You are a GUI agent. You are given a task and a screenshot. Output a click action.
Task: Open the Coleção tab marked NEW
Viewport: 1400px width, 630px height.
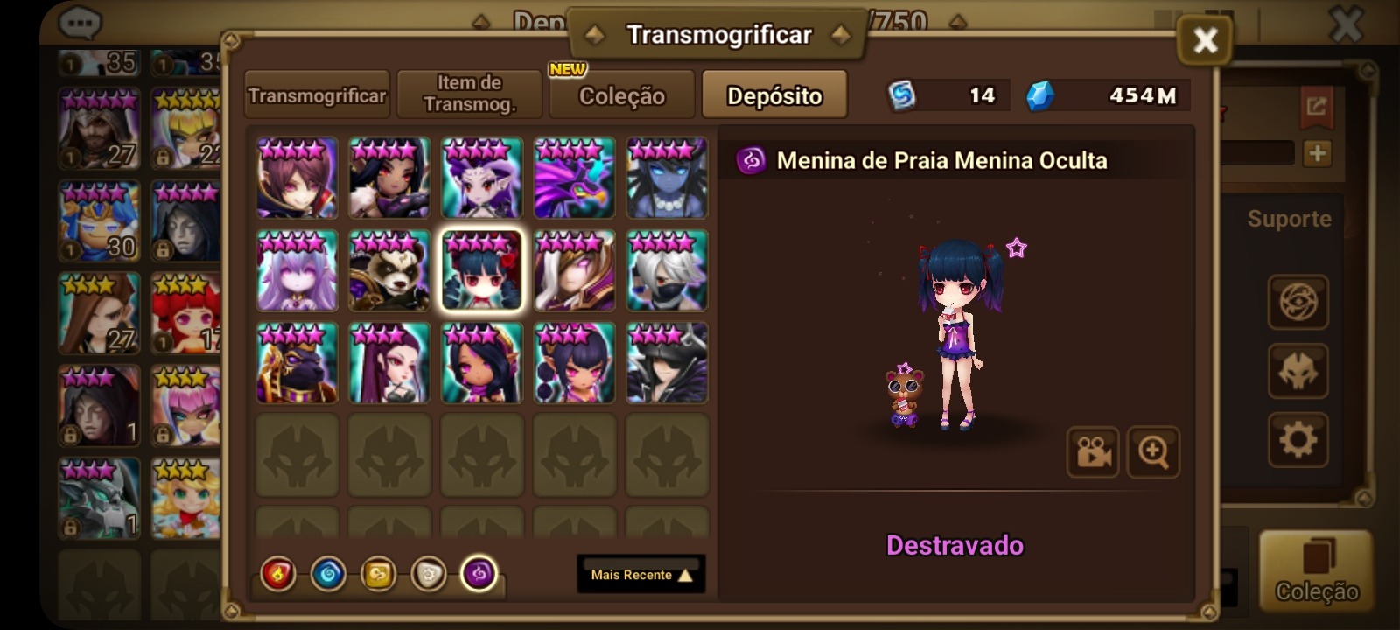pos(622,94)
